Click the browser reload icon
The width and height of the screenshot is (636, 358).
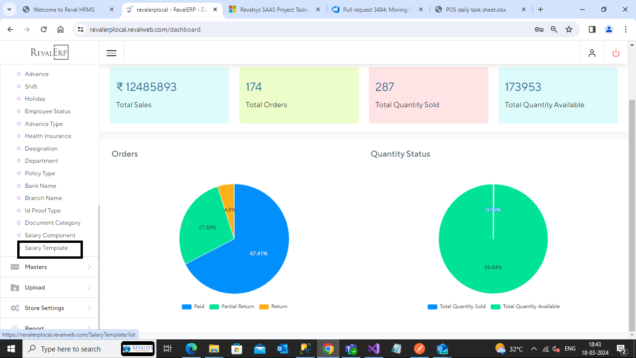pos(44,29)
